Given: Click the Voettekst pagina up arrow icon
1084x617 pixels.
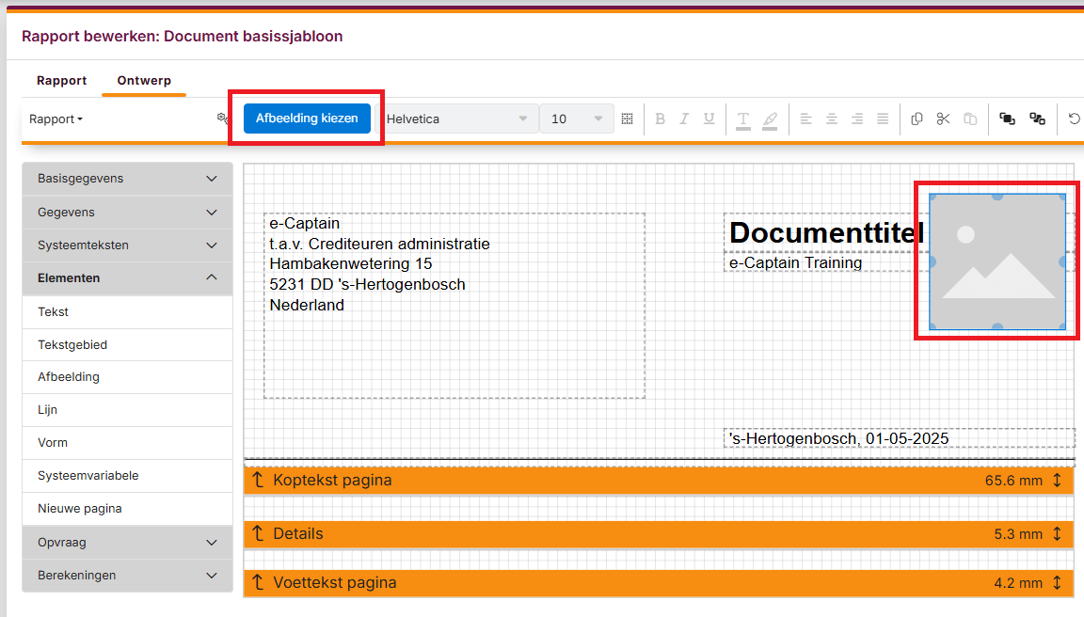Looking at the screenshot, I should coord(258,582).
